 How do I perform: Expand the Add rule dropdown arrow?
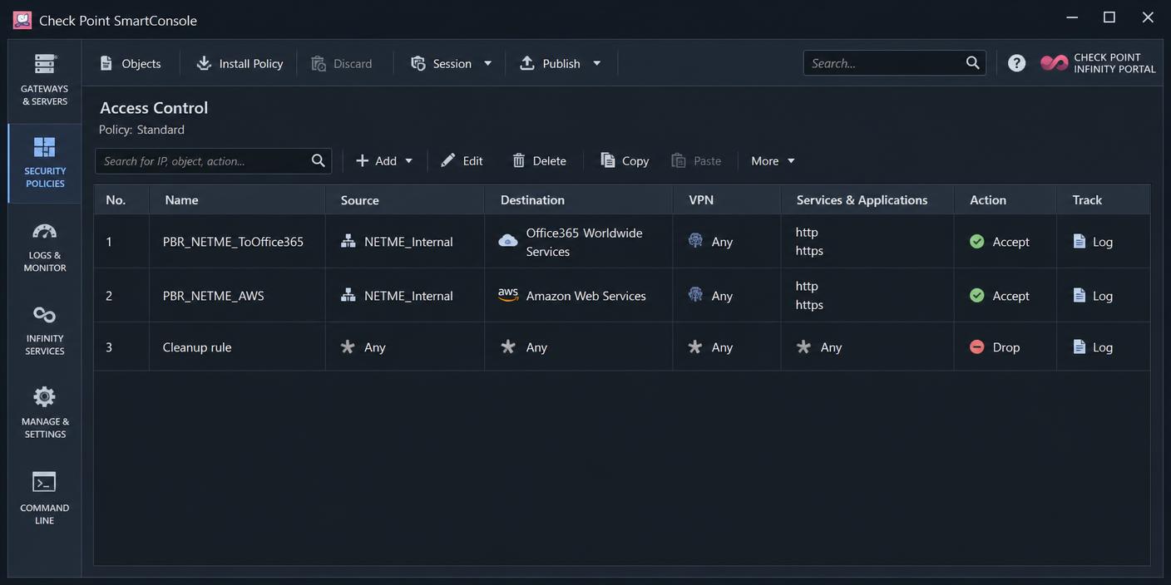click(x=408, y=160)
